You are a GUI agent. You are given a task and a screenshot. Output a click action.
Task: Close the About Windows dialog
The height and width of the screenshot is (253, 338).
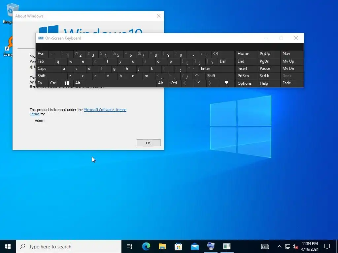coord(159,16)
